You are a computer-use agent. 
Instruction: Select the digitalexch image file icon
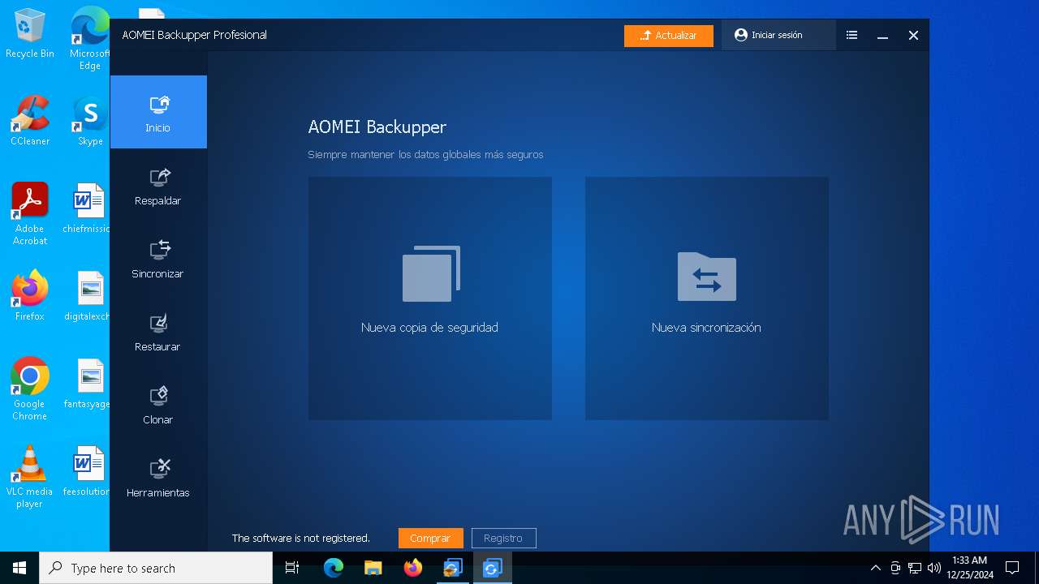pos(88,296)
